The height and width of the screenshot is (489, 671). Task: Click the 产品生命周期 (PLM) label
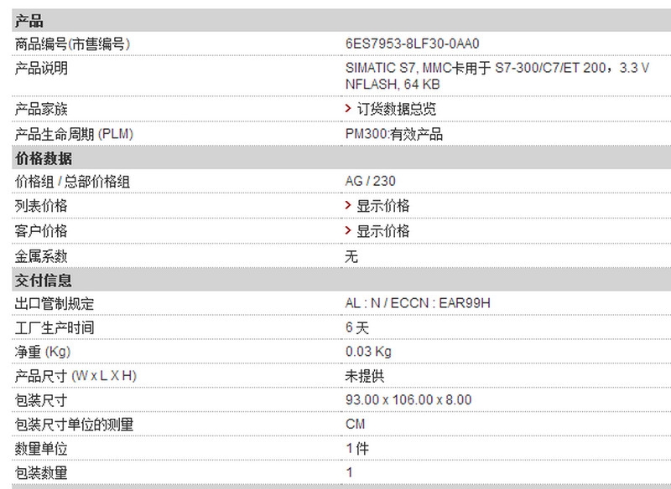point(74,134)
